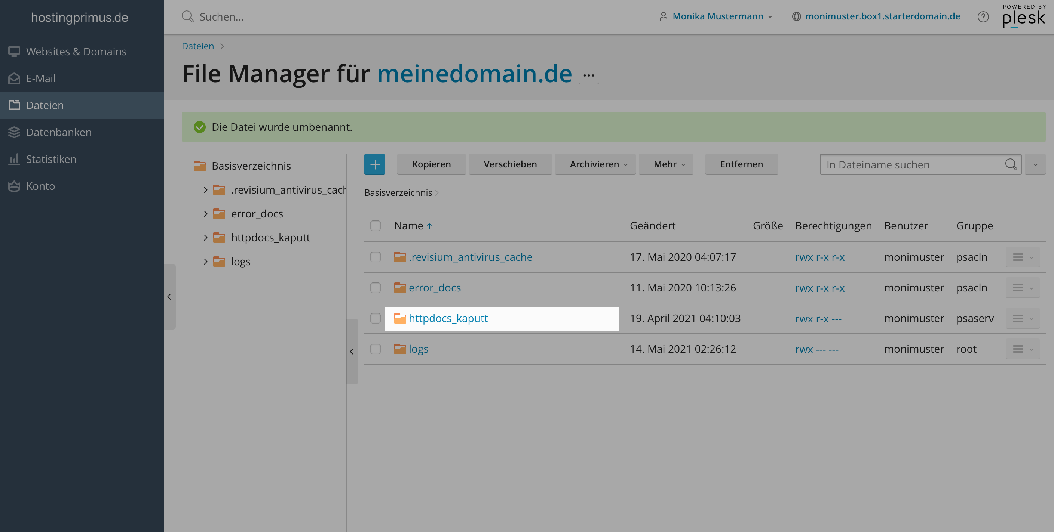Image resolution: width=1054 pixels, height=532 pixels.
Task: Click the file search magnifier icon
Action: [1011, 165]
